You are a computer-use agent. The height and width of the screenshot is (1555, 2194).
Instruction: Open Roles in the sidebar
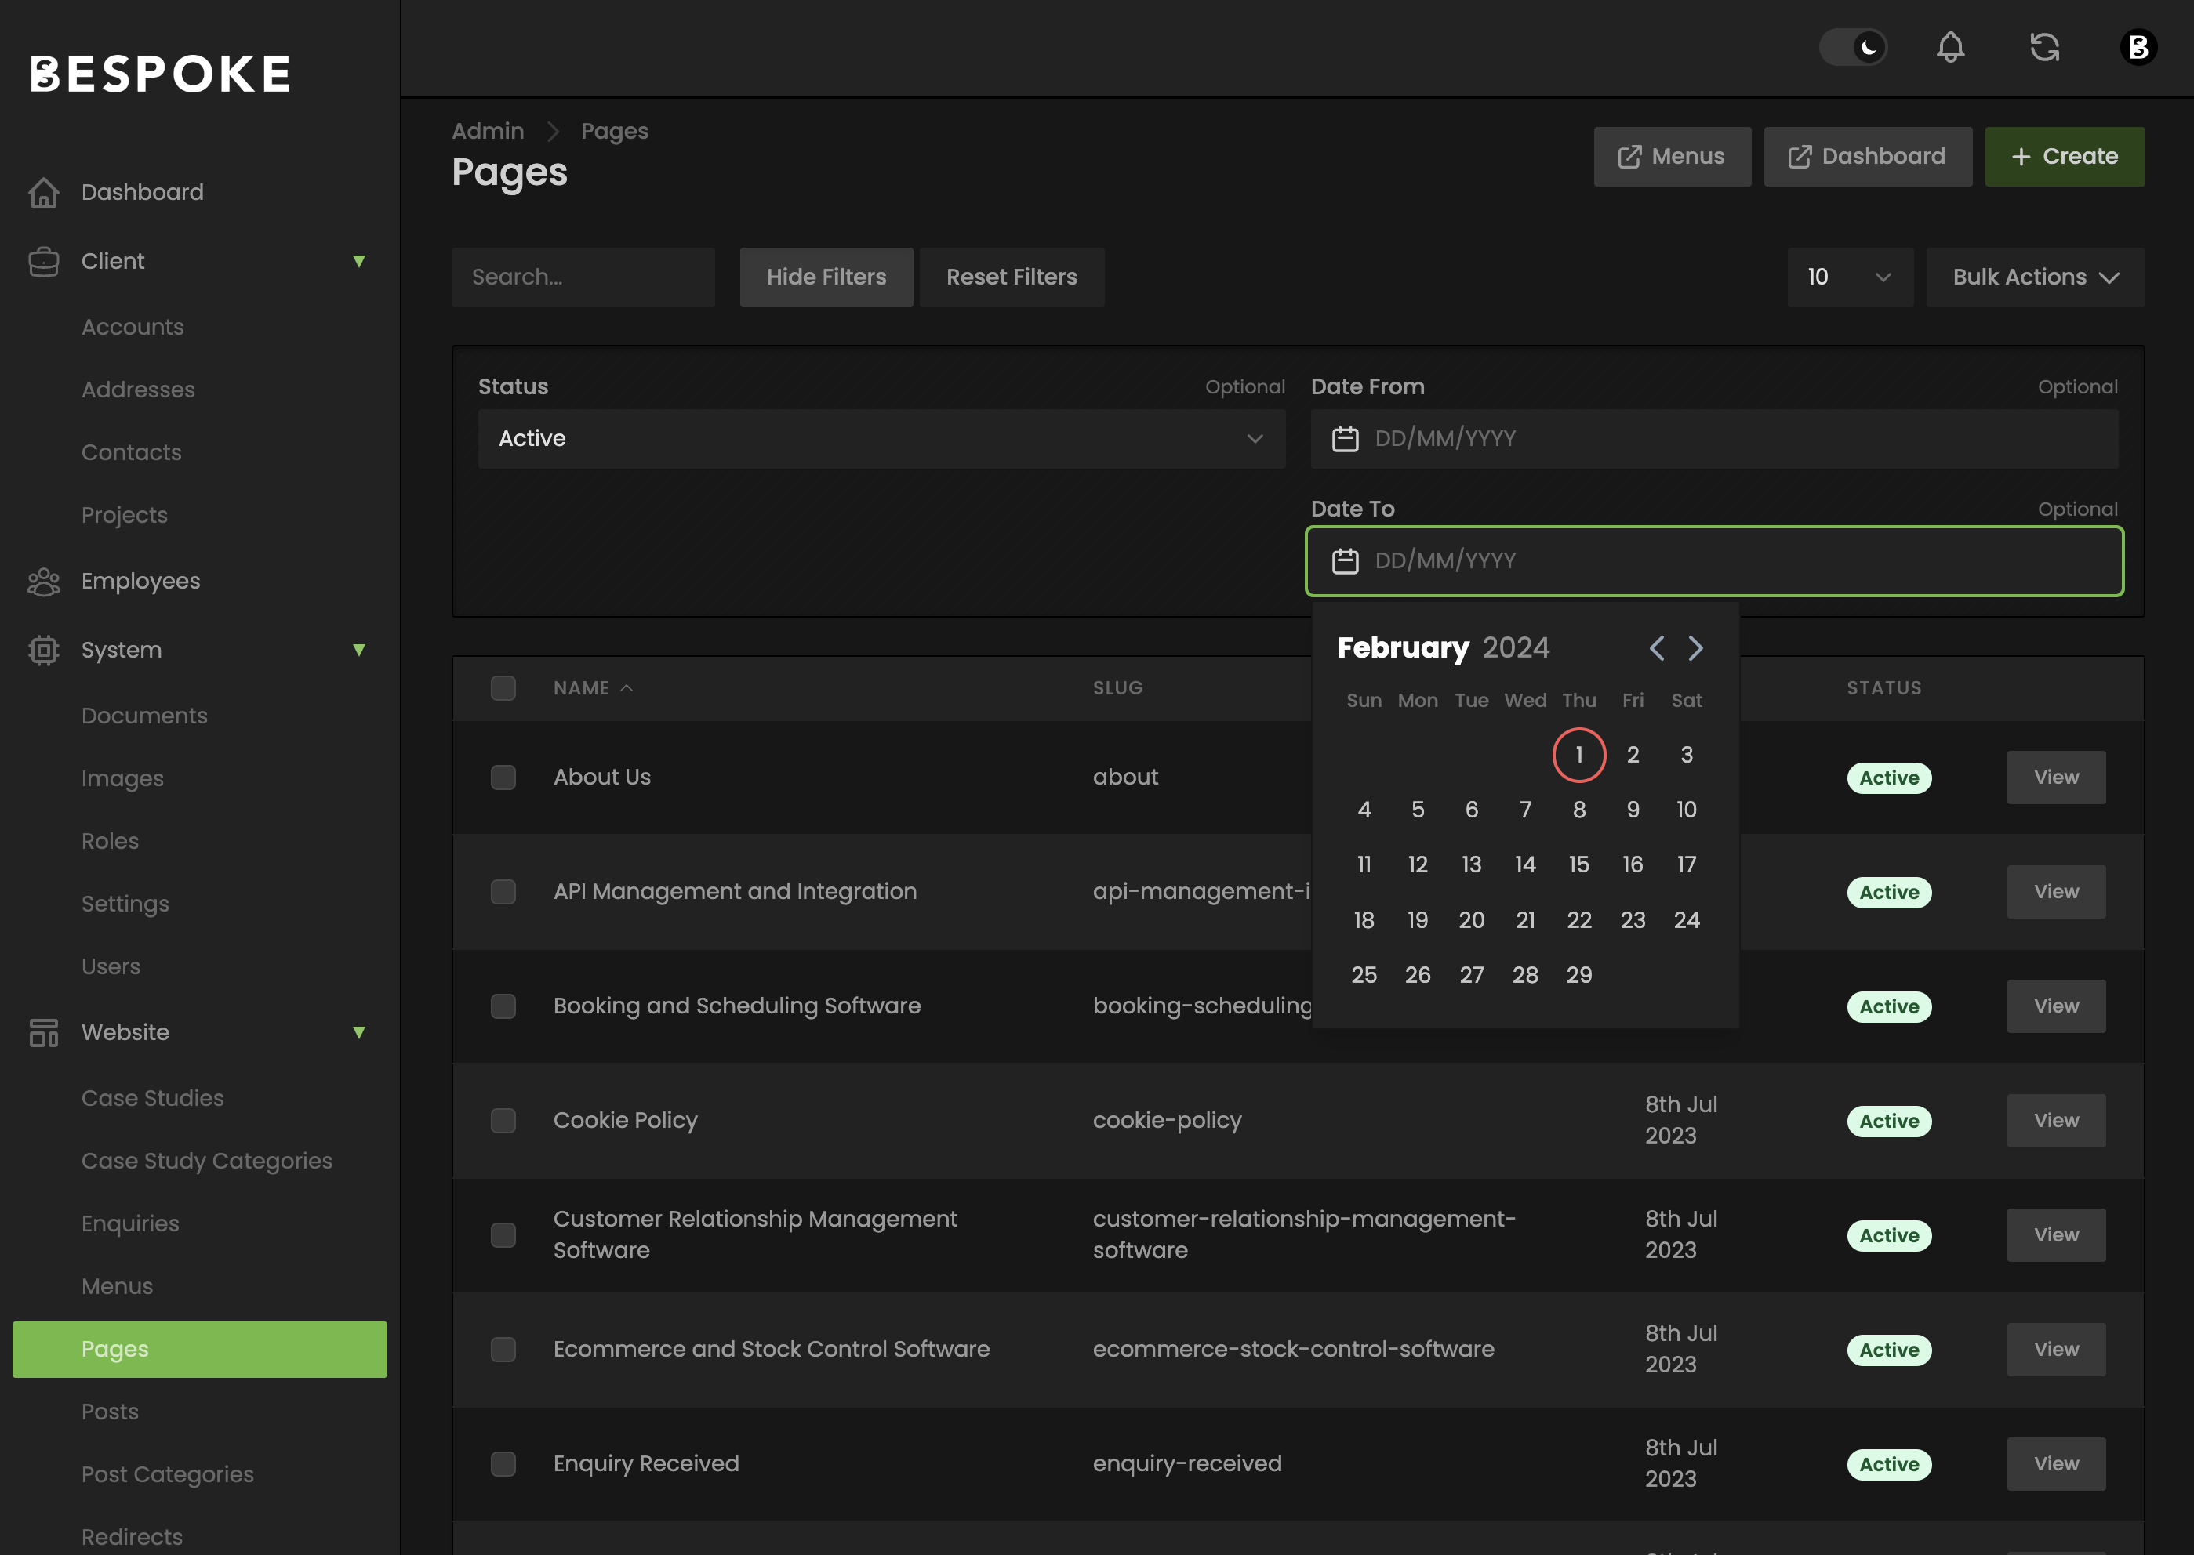click(x=110, y=842)
